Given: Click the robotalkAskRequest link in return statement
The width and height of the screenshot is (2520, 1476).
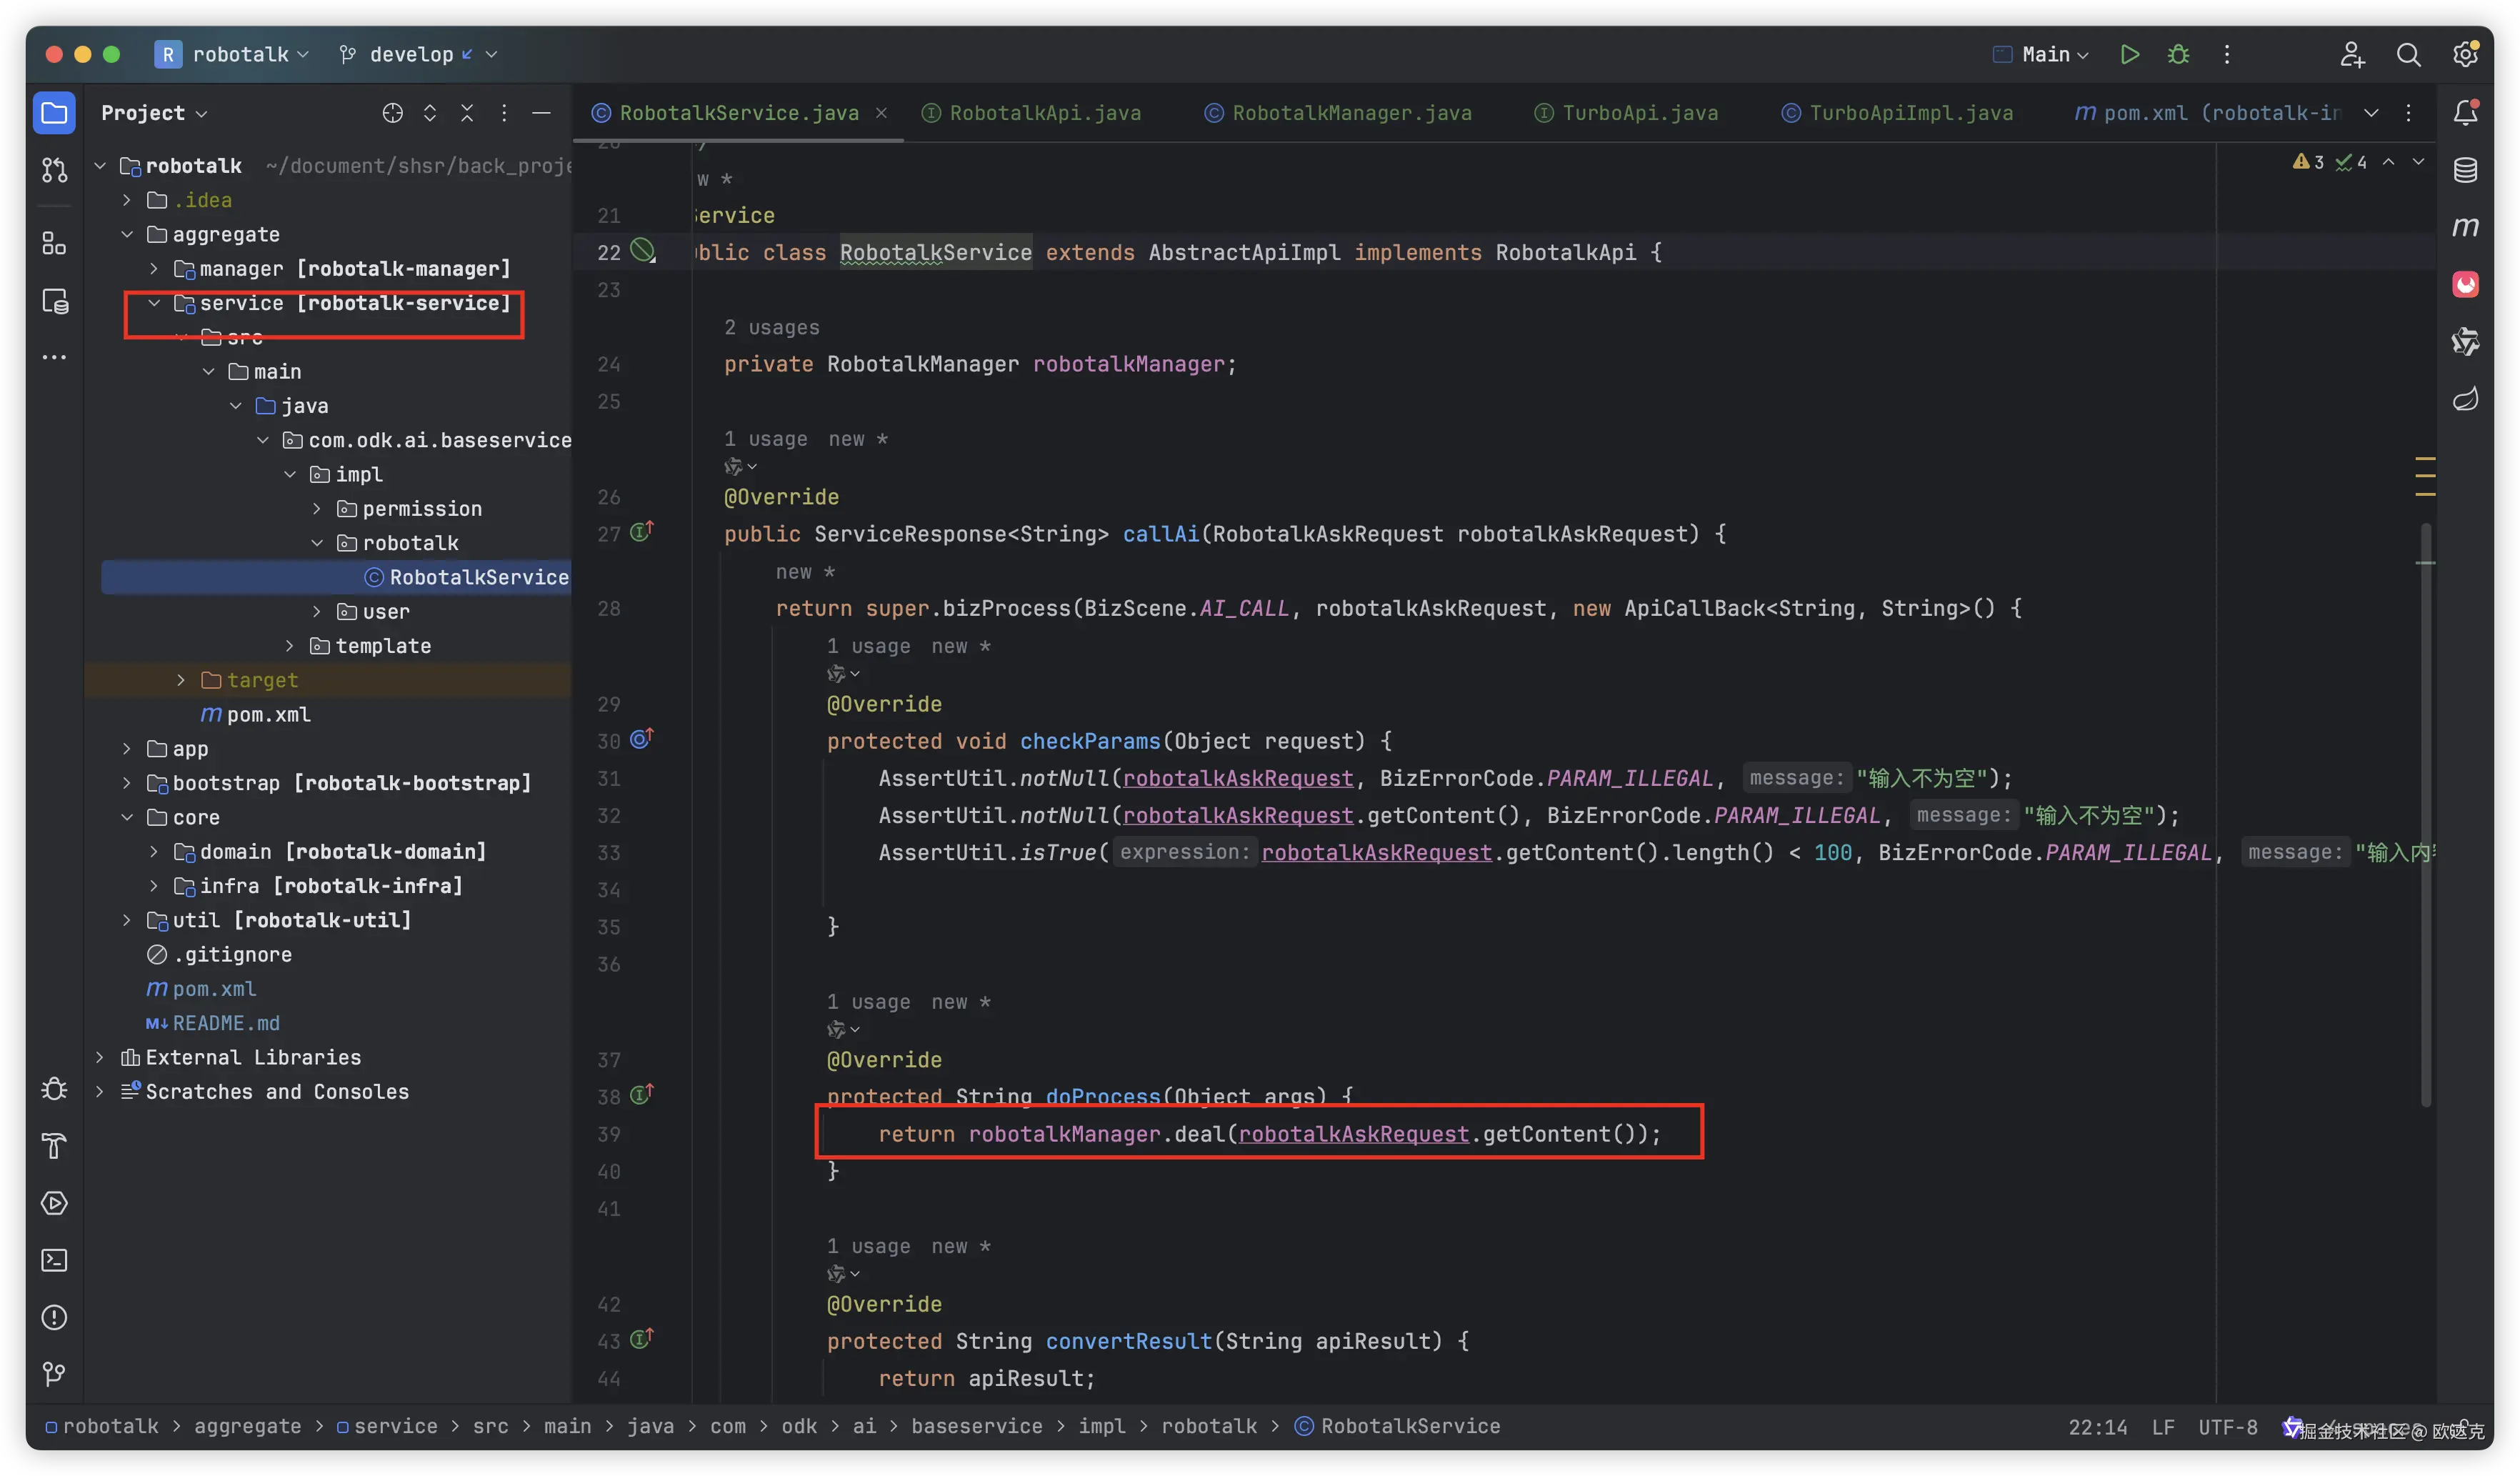Looking at the screenshot, I should (x=1353, y=1134).
